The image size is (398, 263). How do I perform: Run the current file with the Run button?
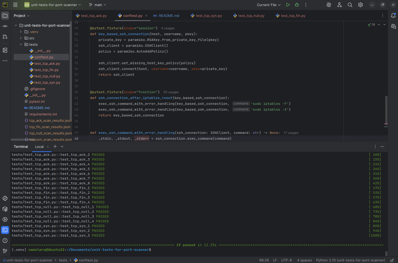(x=288, y=5)
